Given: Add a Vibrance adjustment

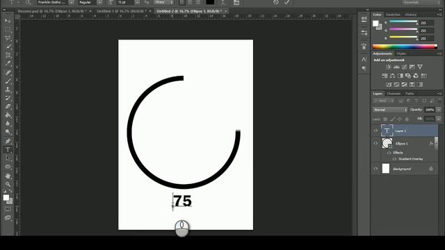Looking at the screenshot, I should coord(420,67).
